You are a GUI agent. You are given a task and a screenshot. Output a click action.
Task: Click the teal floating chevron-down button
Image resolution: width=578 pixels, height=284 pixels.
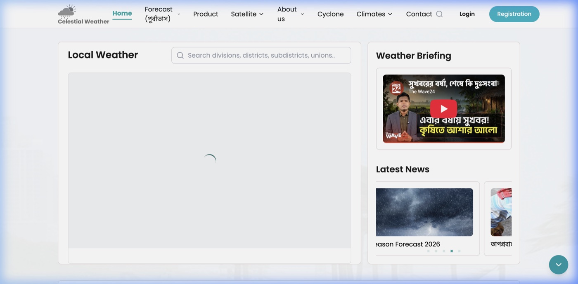pos(559,265)
